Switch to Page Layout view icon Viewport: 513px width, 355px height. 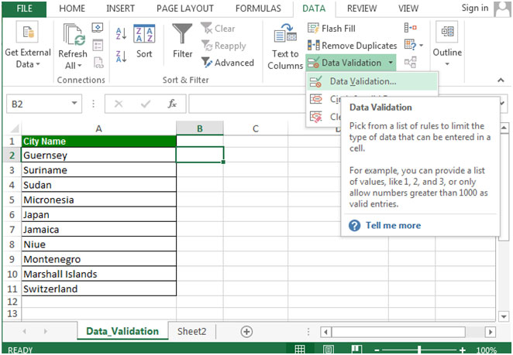329,350
